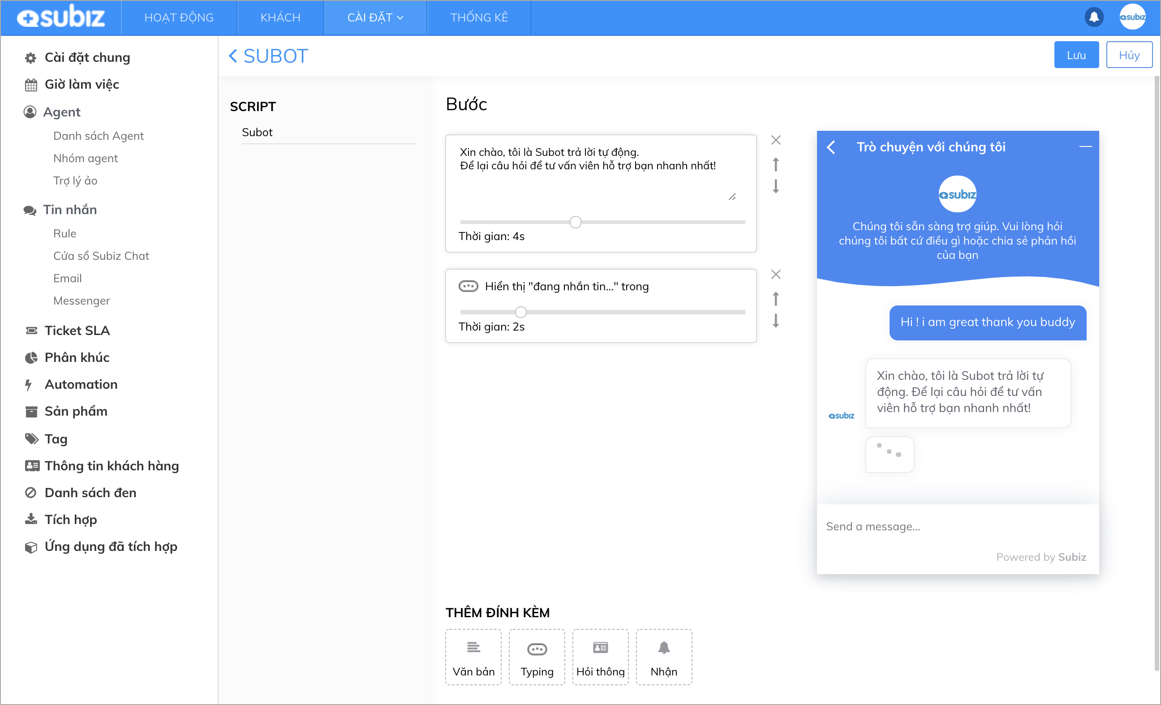
Task: Adjust the 4s time slider handle
Action: (x=575, y=222)
